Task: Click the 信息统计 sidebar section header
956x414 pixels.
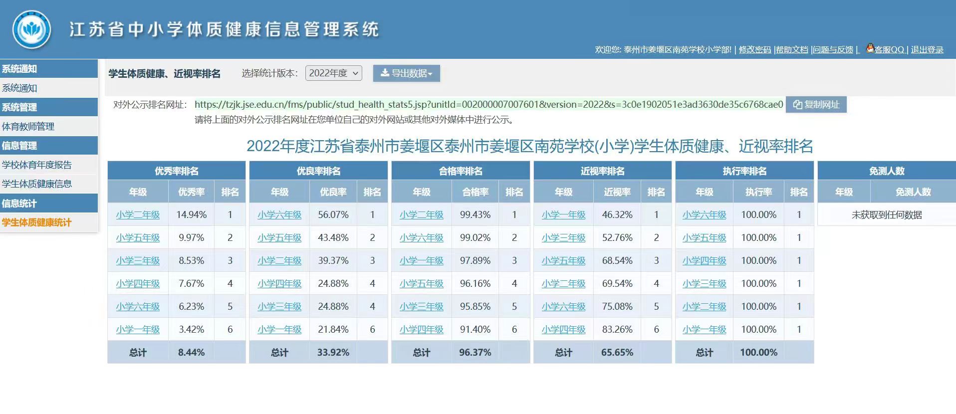Action: pyautogui.click(x=49, y=204)
